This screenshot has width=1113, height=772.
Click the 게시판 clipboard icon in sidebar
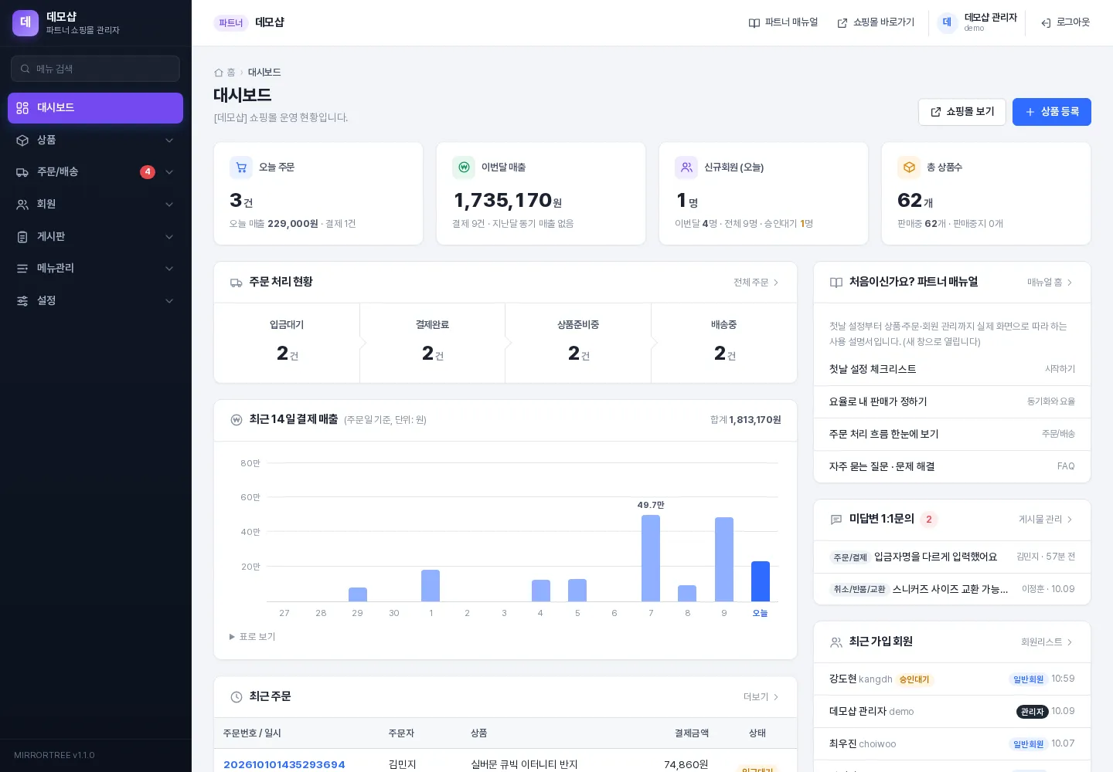[22, 237]
